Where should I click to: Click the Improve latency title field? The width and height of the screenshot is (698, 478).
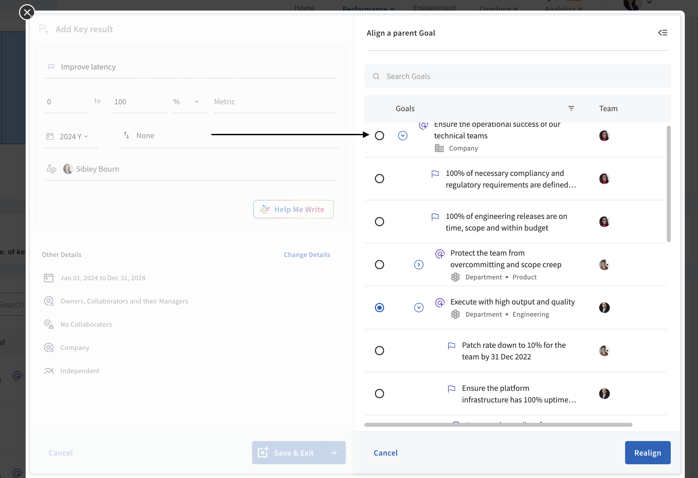[190, 67]
